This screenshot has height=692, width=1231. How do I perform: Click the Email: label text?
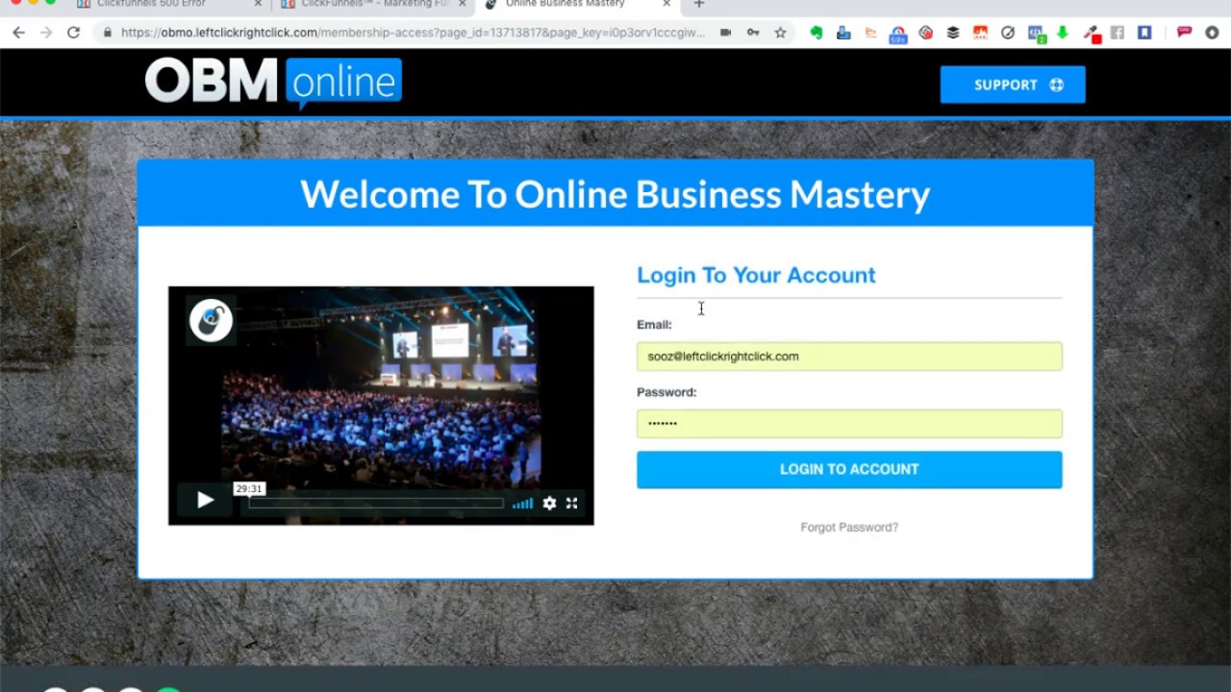[654, 325]
